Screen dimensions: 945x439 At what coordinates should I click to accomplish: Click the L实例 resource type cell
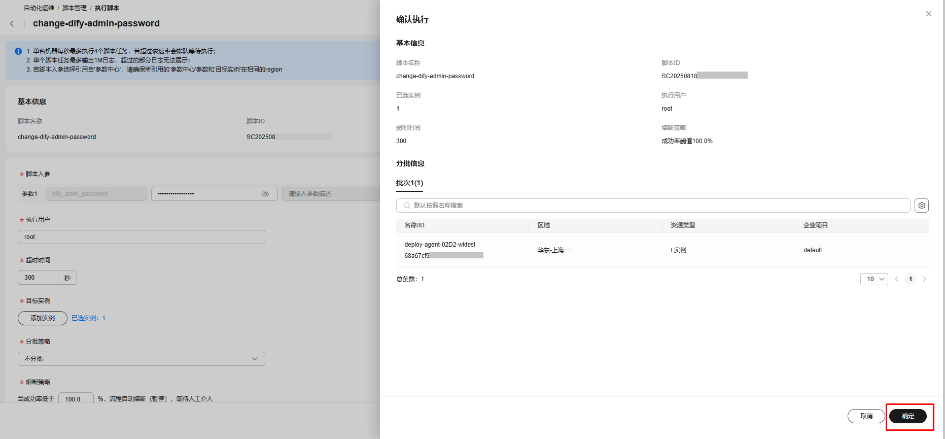[678, 250]
